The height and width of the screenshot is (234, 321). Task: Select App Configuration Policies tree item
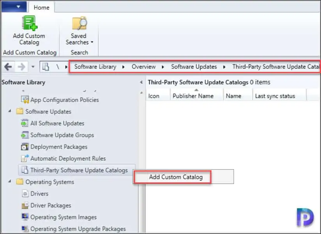tap(65, 100)
